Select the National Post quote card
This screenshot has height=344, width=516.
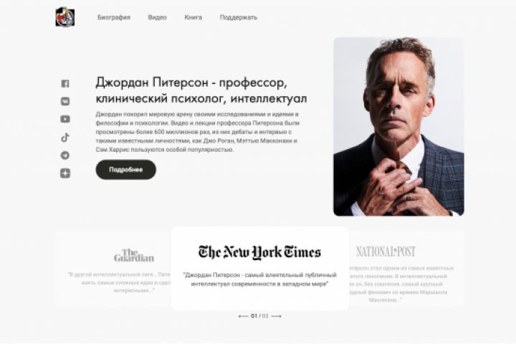[x=406, y=269]
